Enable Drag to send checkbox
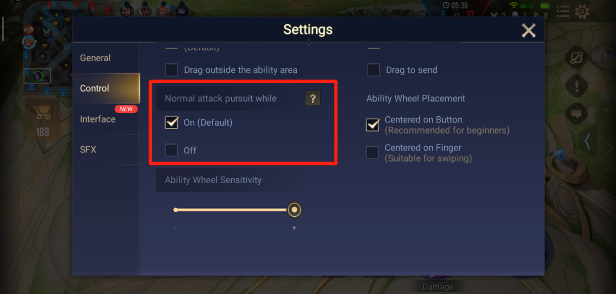This screenshot has height=294, width=616. (x=373, y=70)
